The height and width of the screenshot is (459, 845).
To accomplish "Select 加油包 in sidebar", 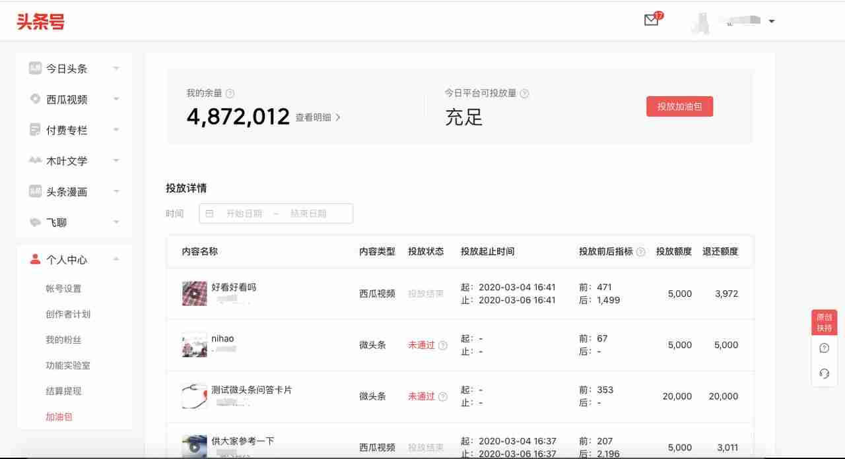I will (59, 417).
